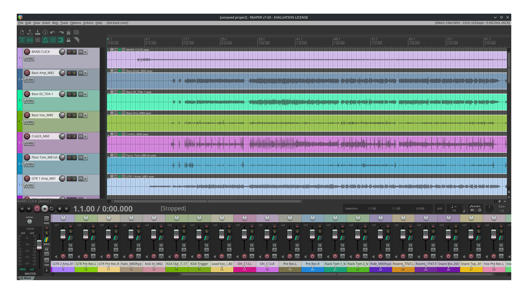Viewport: 528px width, 300px height.
Task: Click Go to project end transport button
Action: coord(29,209)
